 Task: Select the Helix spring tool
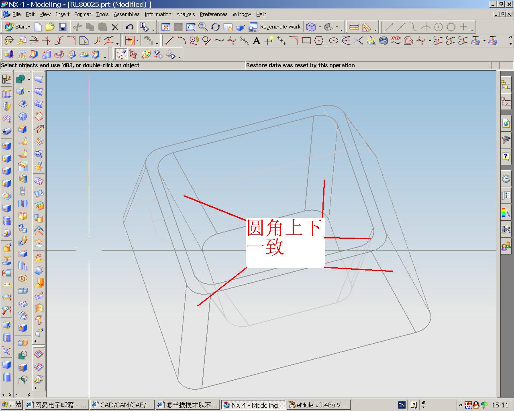383,40
